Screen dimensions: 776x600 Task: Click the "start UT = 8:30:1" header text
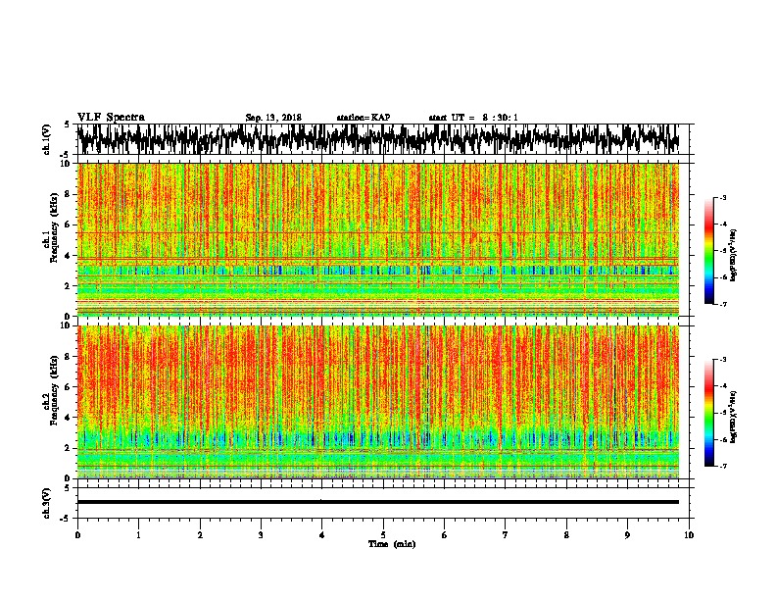click(x=473, y=118)
